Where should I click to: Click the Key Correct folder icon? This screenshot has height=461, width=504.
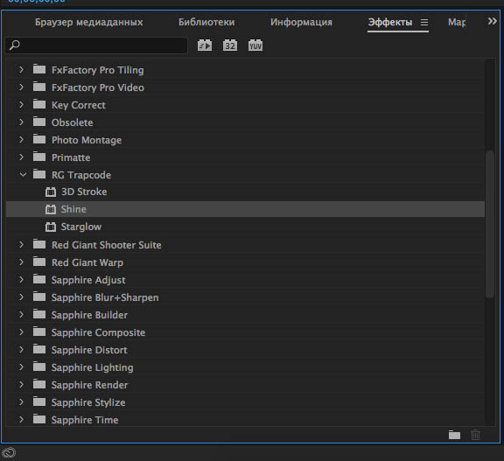coord(39,104)
